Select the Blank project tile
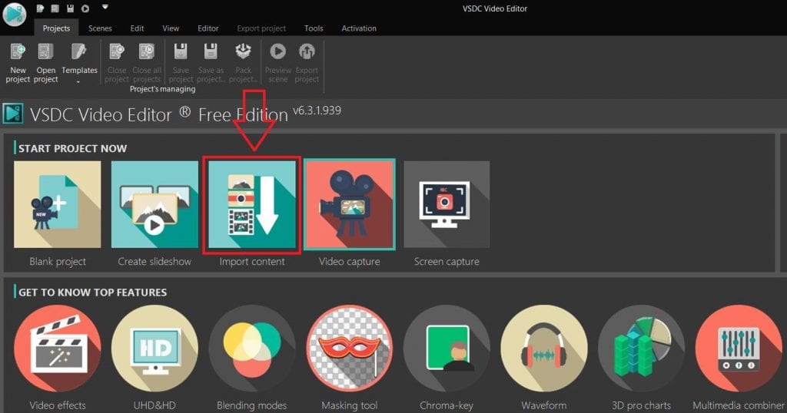This screenshot has height=413, width=787. 58,204
